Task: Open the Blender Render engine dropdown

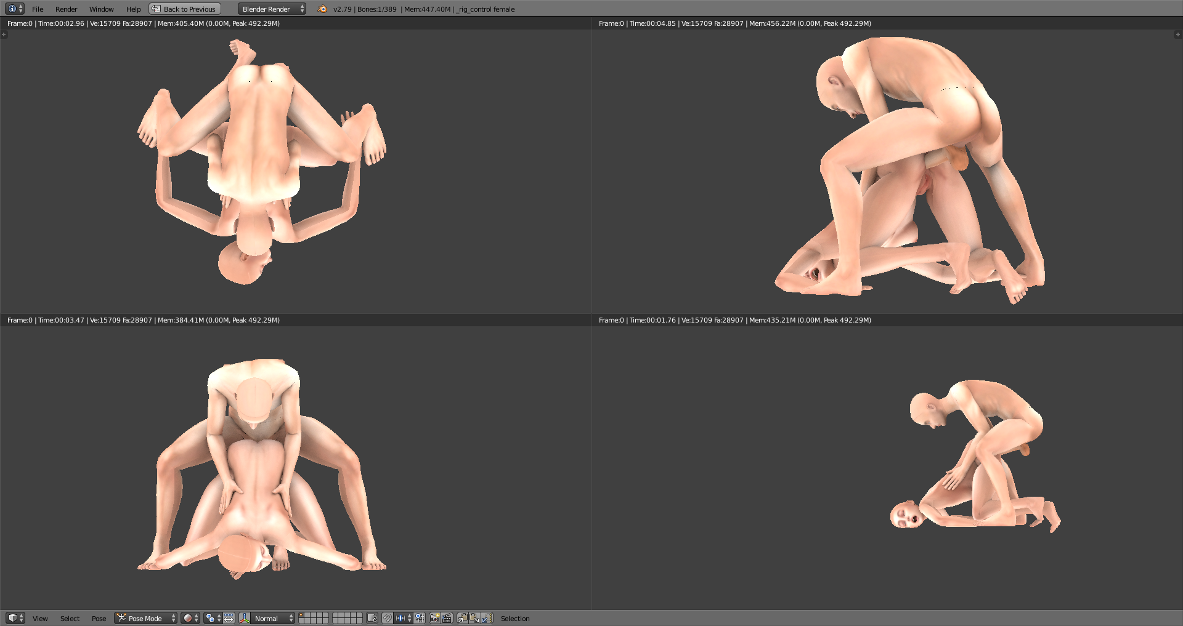Action: point(272,9)
